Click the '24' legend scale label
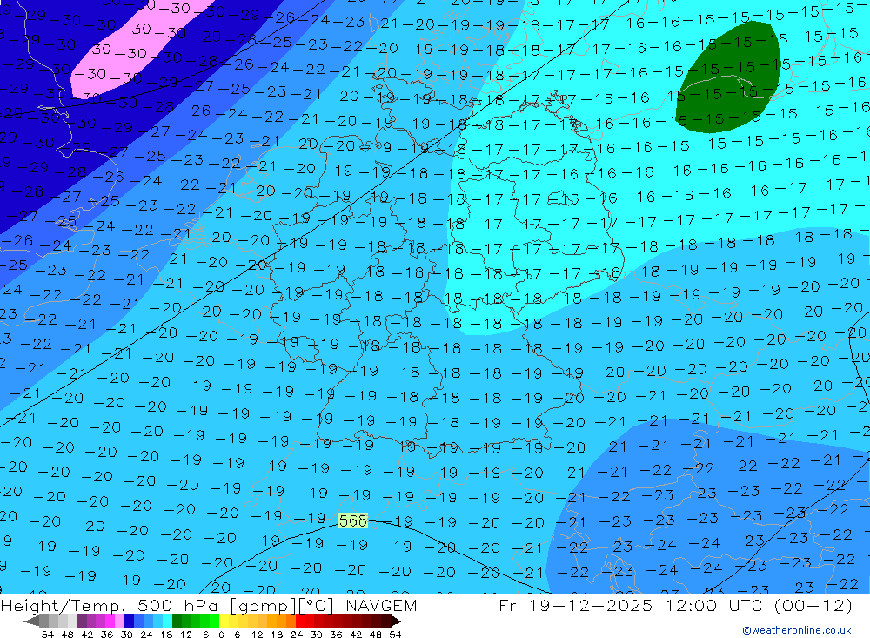The image size is (870, 638). [297, 635]
